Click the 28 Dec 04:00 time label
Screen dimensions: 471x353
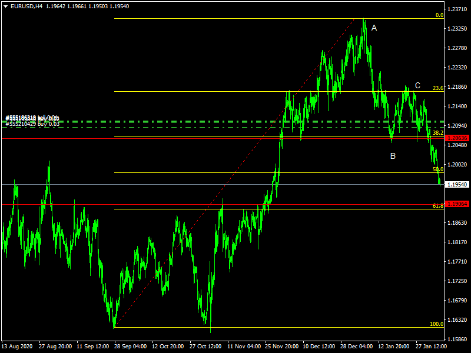pos(357,347)
